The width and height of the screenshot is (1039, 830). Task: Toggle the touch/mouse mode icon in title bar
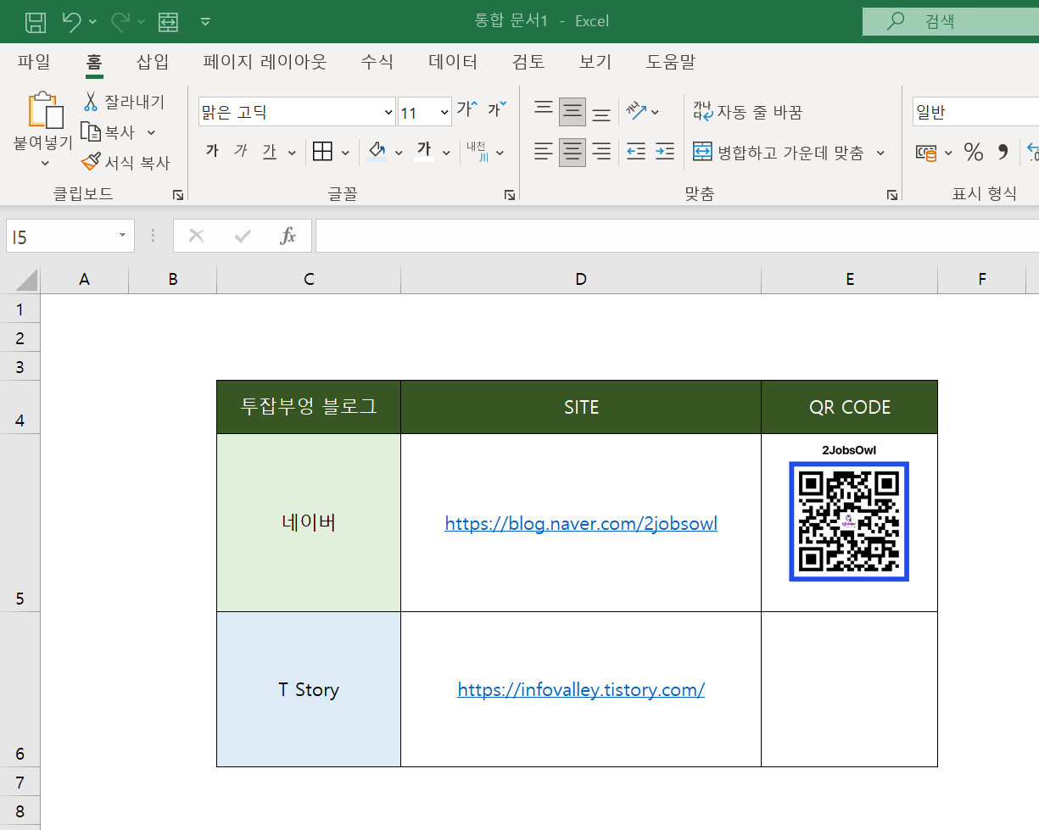[168, 21]
